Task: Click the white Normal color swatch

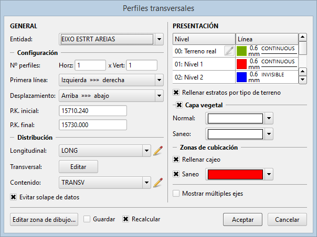Action: tap(235, 118)
